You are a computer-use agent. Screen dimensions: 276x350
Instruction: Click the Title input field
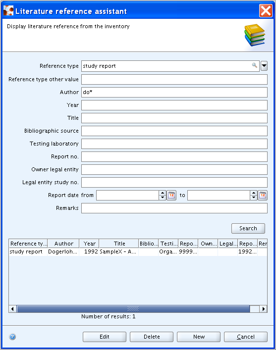click(x=174, y=118)
